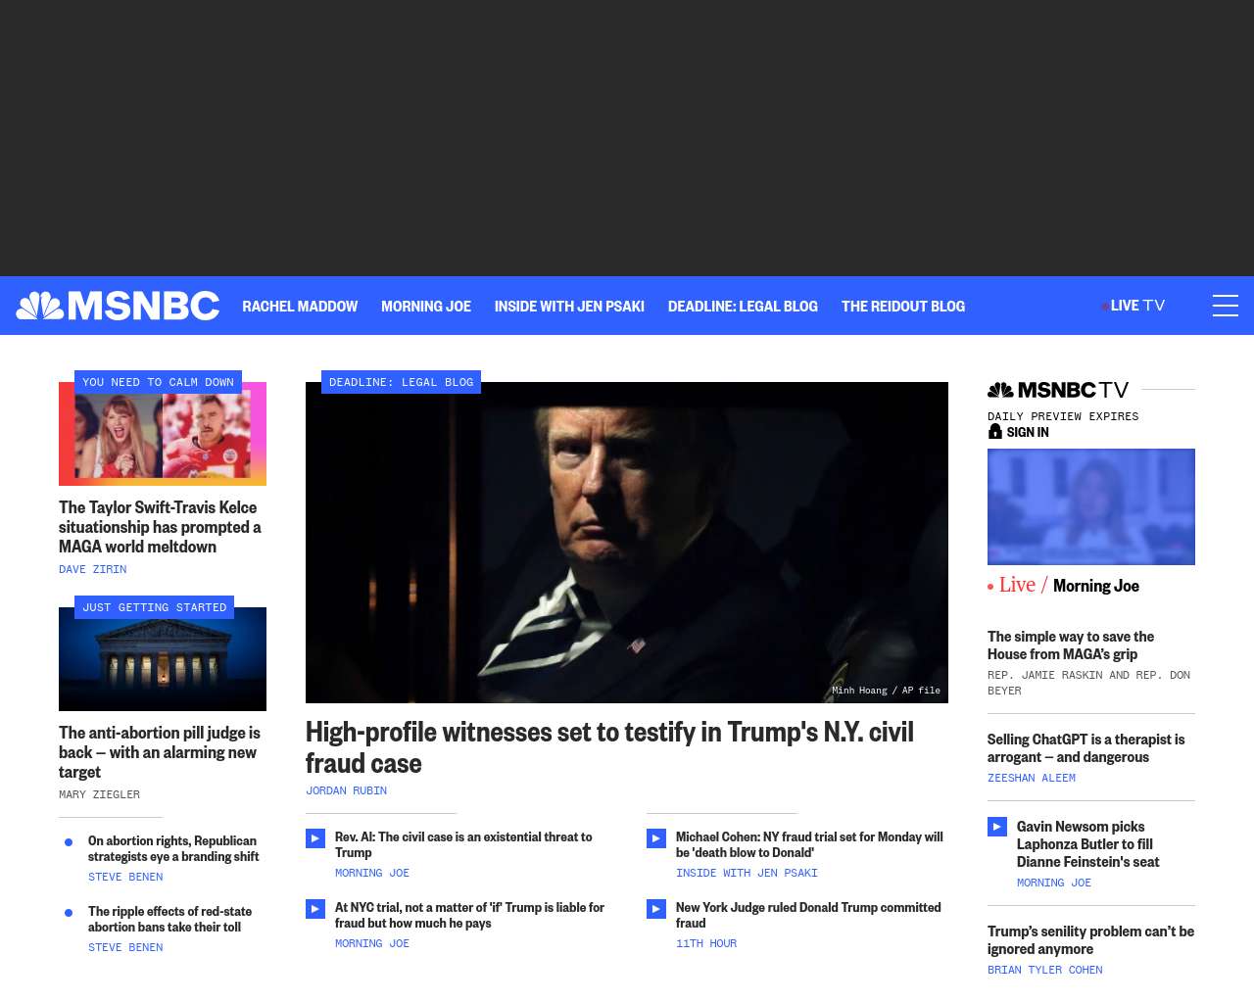This screenshot has height=1003, width=1254.
Task: Click 'Daily Preview Expires' text
Action: click(x=1063, y=416)
